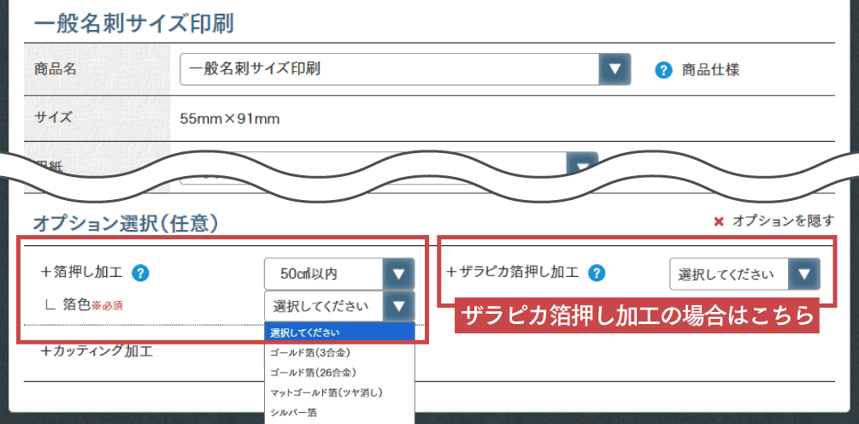
Task: Open the 箔色 color dropdown
Action: click(397, 306)
